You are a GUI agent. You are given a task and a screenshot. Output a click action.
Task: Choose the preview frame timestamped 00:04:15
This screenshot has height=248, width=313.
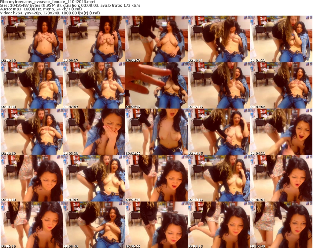219,132
